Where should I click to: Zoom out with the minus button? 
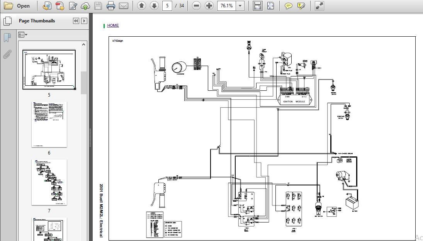196,6
